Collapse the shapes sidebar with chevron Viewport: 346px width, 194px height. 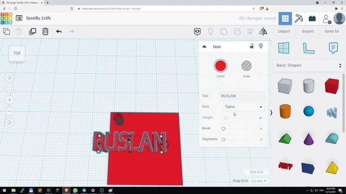pos(271,113)
